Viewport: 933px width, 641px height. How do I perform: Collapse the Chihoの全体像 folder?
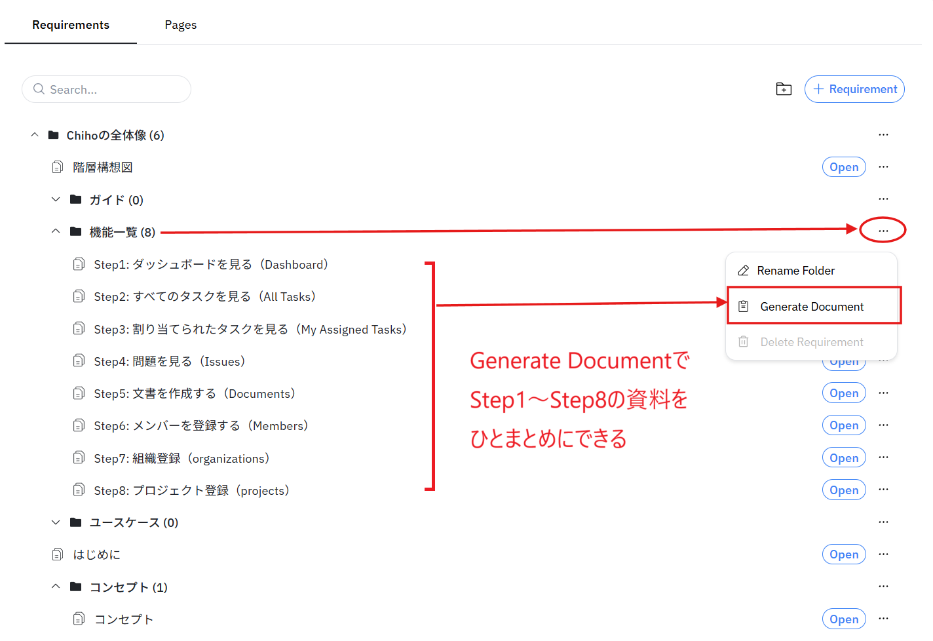(x=35, y=135)
